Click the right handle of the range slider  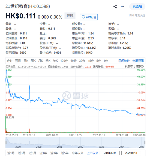(x=145, y=142)
